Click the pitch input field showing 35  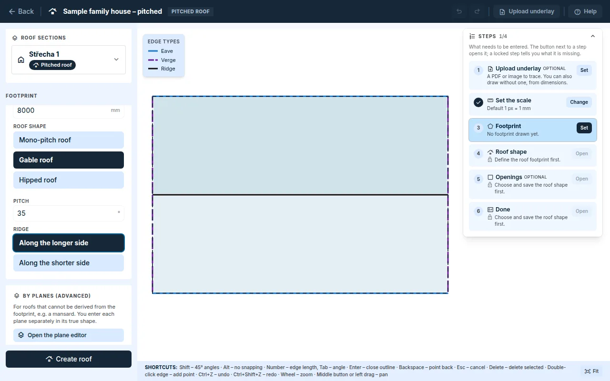click(x=69, y=213)
